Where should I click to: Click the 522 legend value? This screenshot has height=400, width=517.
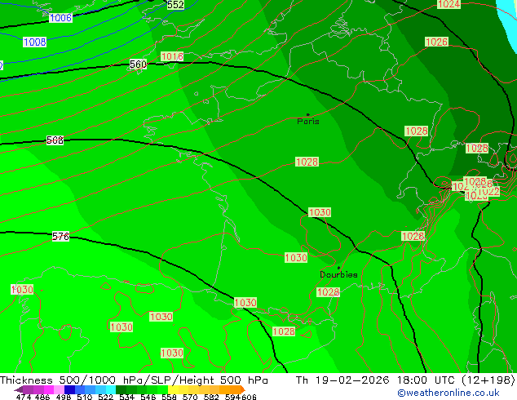point(105,397)
